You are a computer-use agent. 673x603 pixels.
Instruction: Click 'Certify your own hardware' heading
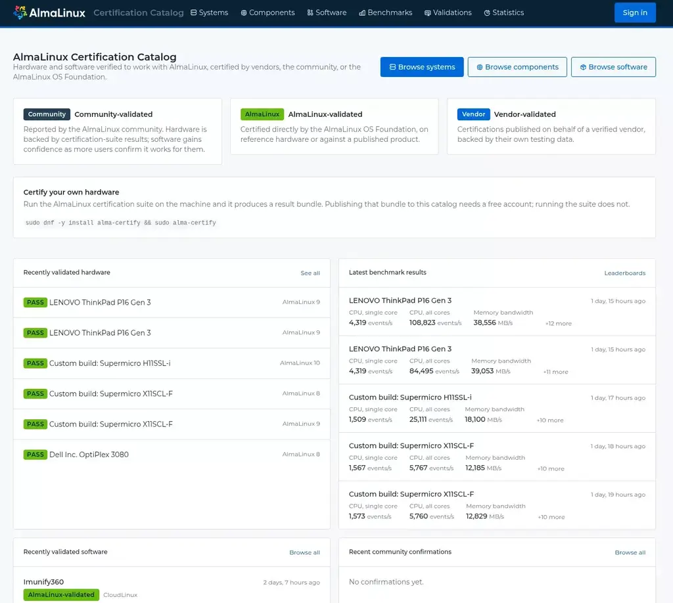71,192
